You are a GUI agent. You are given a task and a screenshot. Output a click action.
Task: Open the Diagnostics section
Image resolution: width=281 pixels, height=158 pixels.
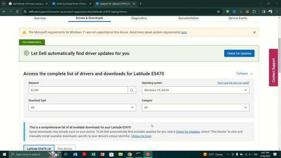tap(139, 18)
